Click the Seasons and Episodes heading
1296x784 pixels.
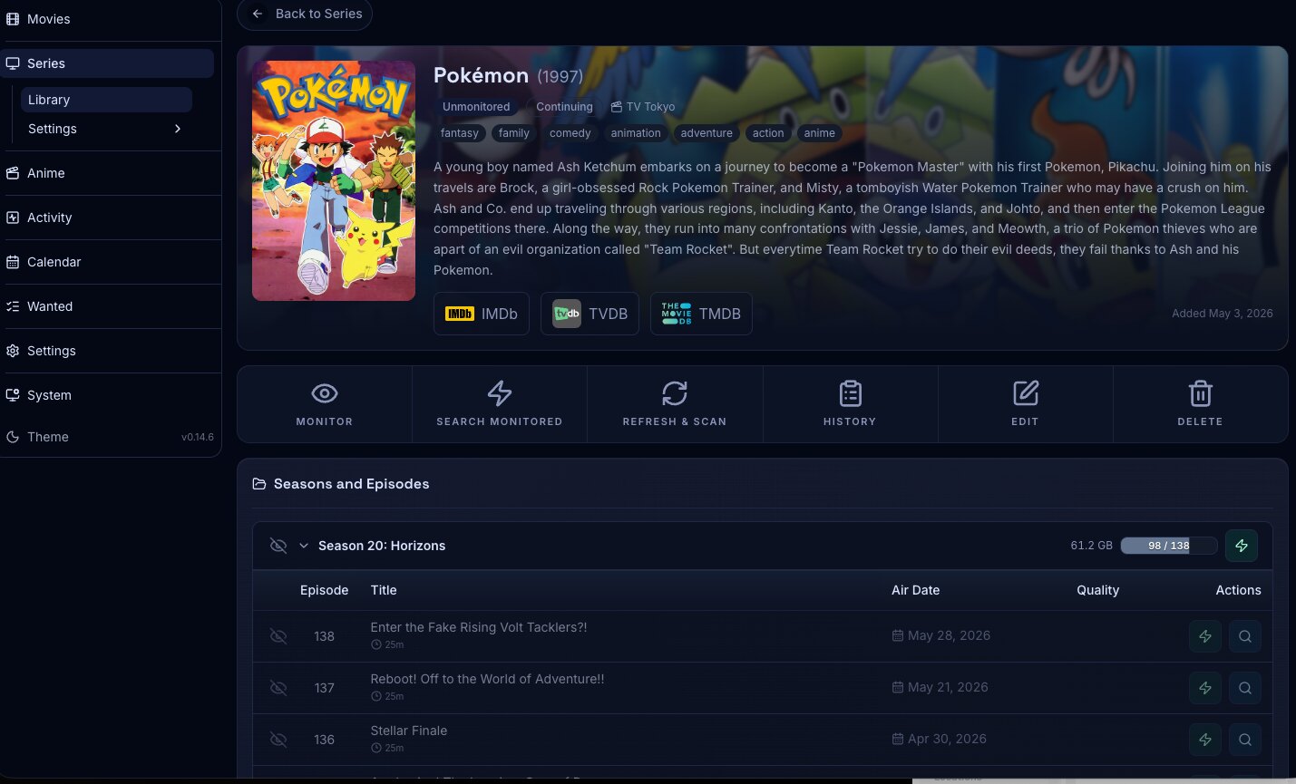click(x=352, y=484)
